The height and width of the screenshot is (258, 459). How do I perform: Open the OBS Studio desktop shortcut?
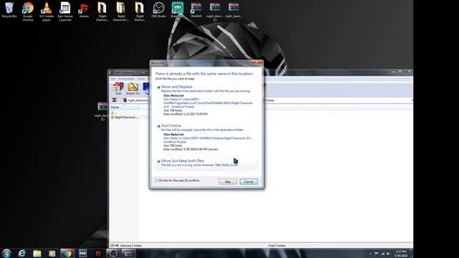[158, 10]
